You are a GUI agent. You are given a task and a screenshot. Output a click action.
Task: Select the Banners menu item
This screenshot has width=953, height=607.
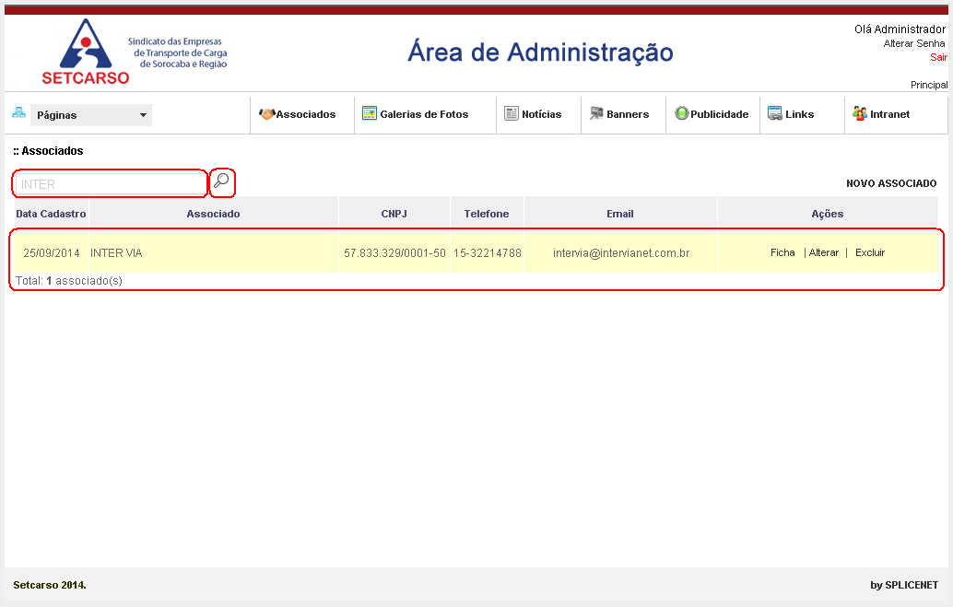pos(628,114)
